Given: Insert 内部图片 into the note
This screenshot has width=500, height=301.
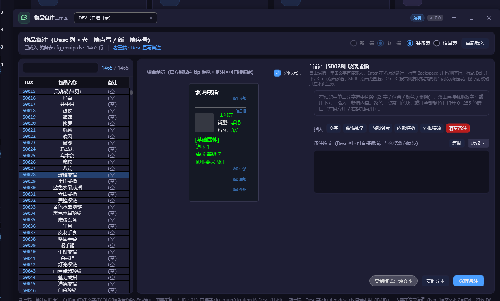Looking at the screenshot, I should 380,128.
